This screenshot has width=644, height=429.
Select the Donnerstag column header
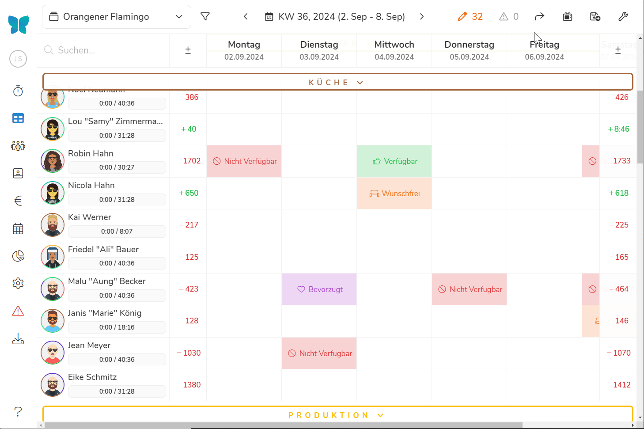click(469, 50)
